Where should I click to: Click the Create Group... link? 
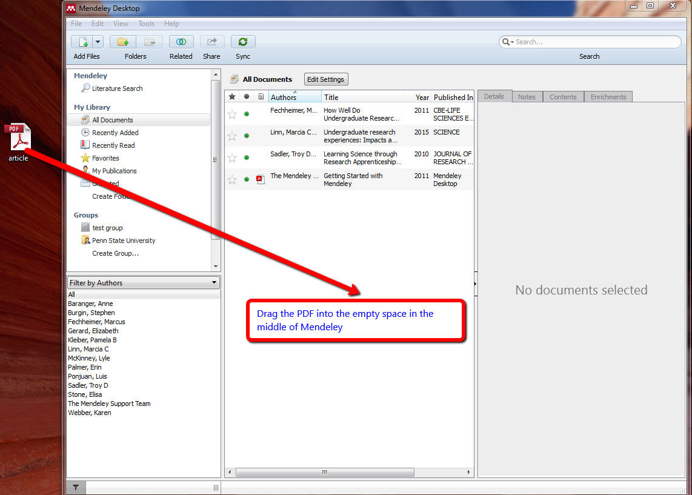tap(115, 253)
